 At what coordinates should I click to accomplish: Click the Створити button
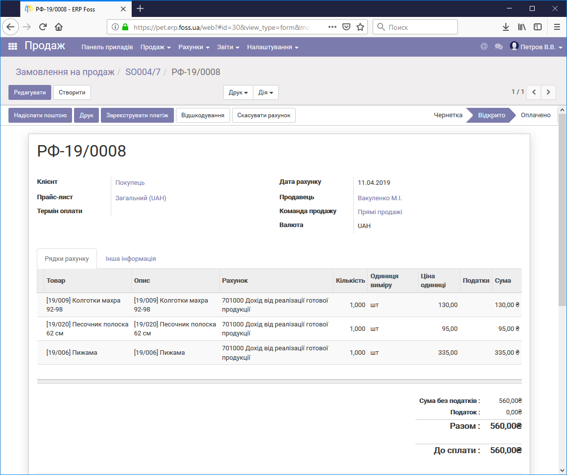[72, 92]
